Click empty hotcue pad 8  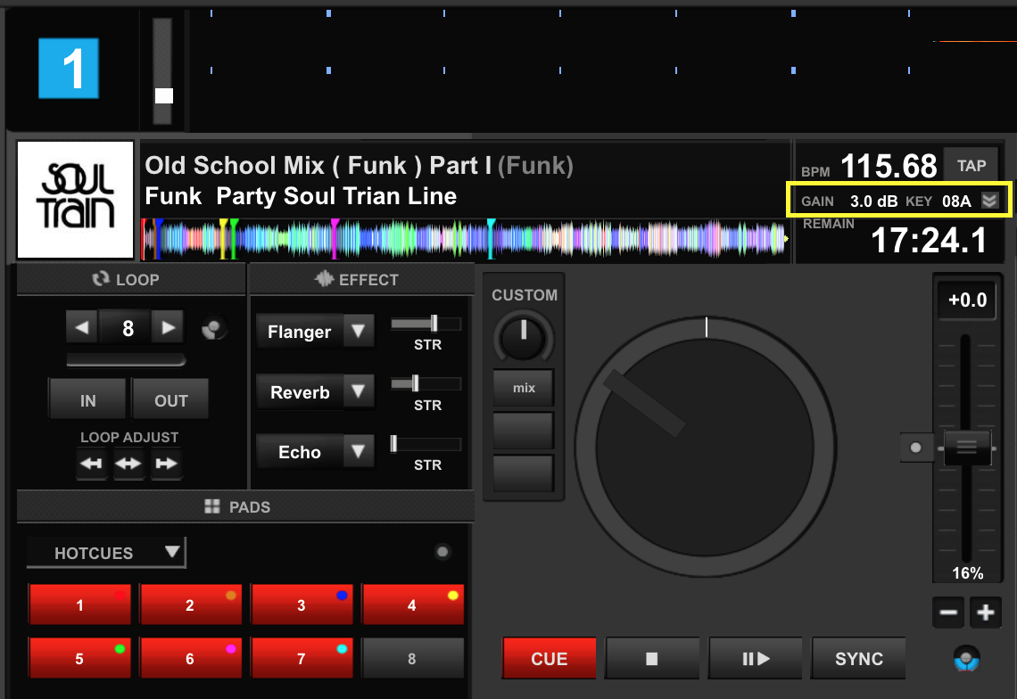[x=413, y=657]
